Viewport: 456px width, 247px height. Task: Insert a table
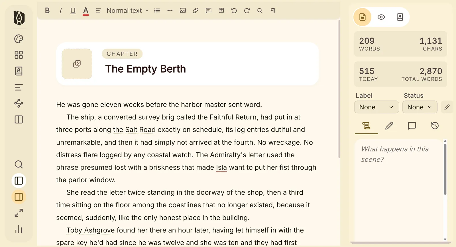coord(221,11)
